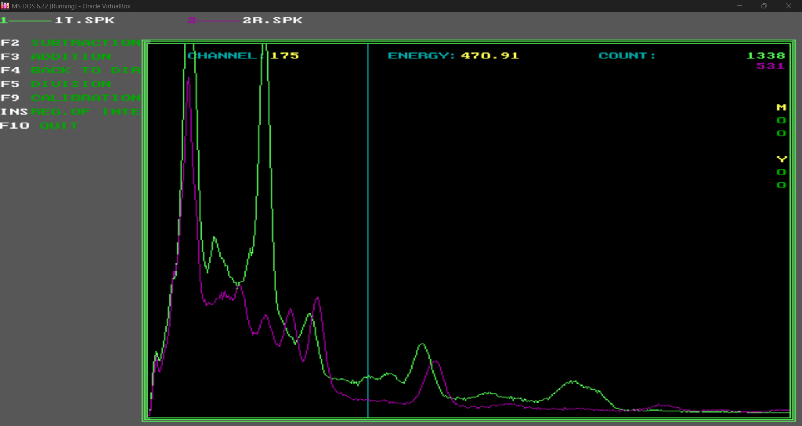Viewport: 802px width, 426px height.
Task: Click the yellow M marker letter
Action: (x=782, y=107)
